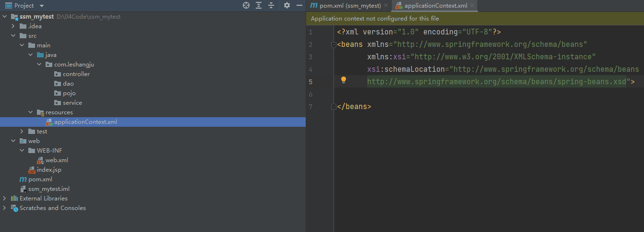Open the Project view dropdown
Viewport: 644px width, 232px height.
[x=41, y=6]
